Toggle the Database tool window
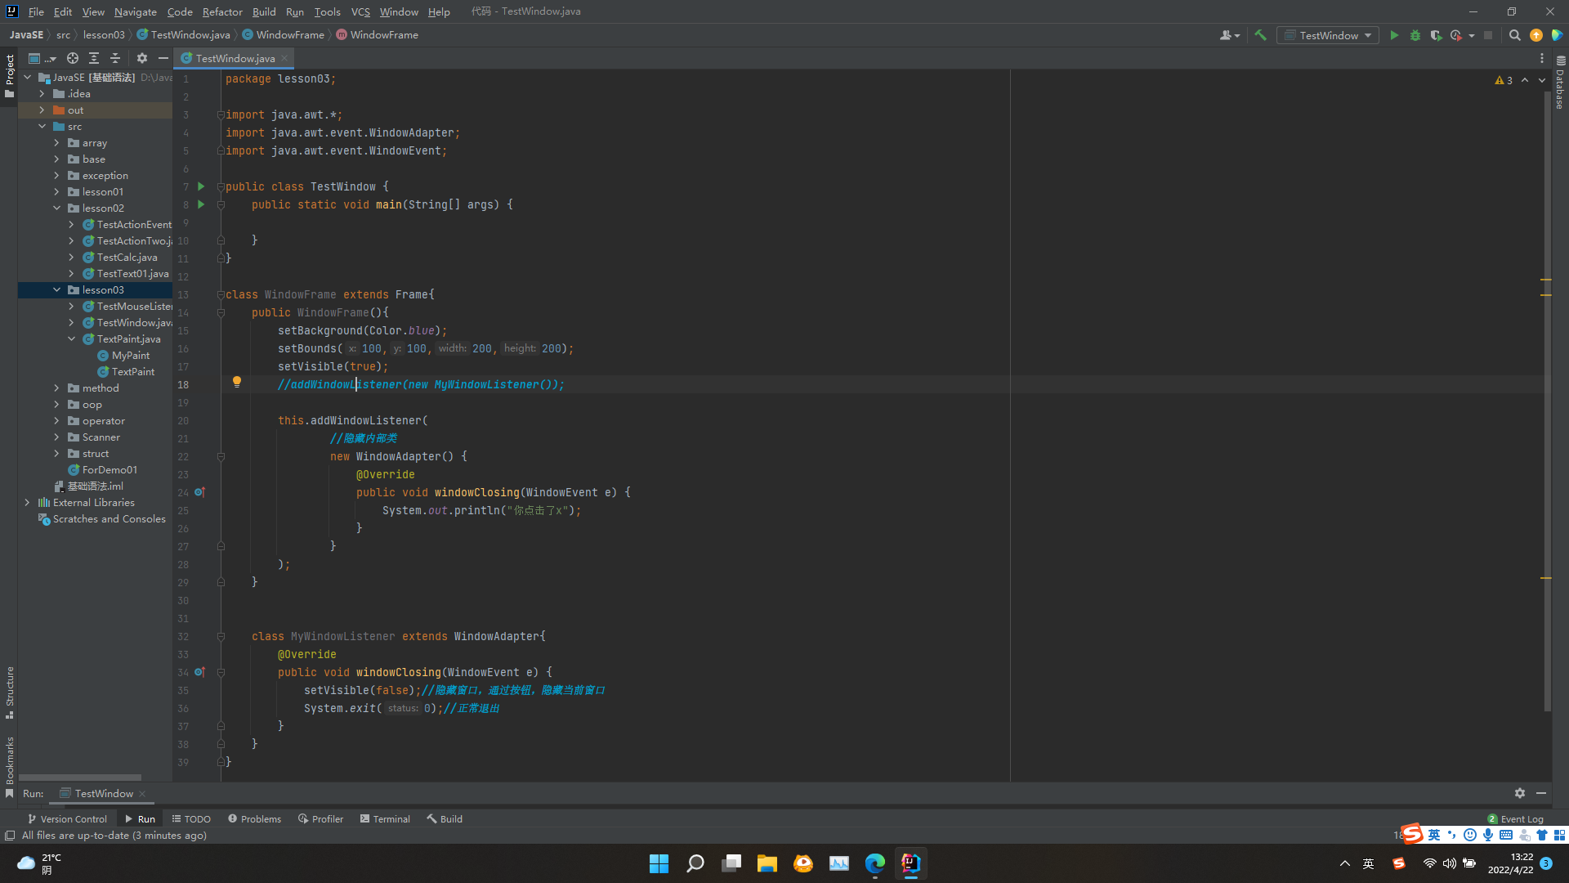This screenshot has width=1569, height=883. pyautogui.click(x=1560, y=84)
